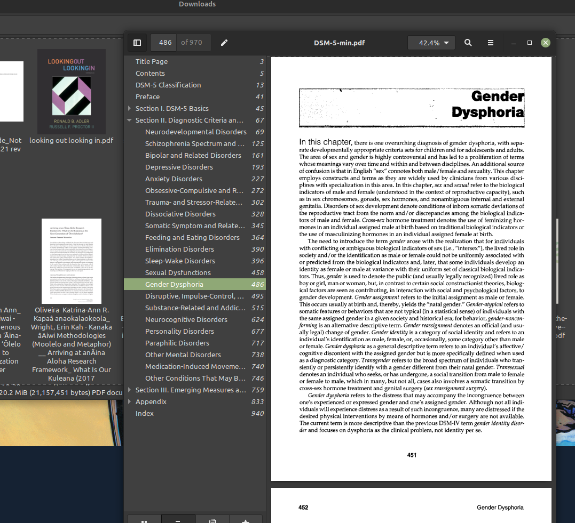Select highlighted Gender Dysphoria outline row
The height and width of the screenshot is (523, 575).
click(x=195, y=284)
